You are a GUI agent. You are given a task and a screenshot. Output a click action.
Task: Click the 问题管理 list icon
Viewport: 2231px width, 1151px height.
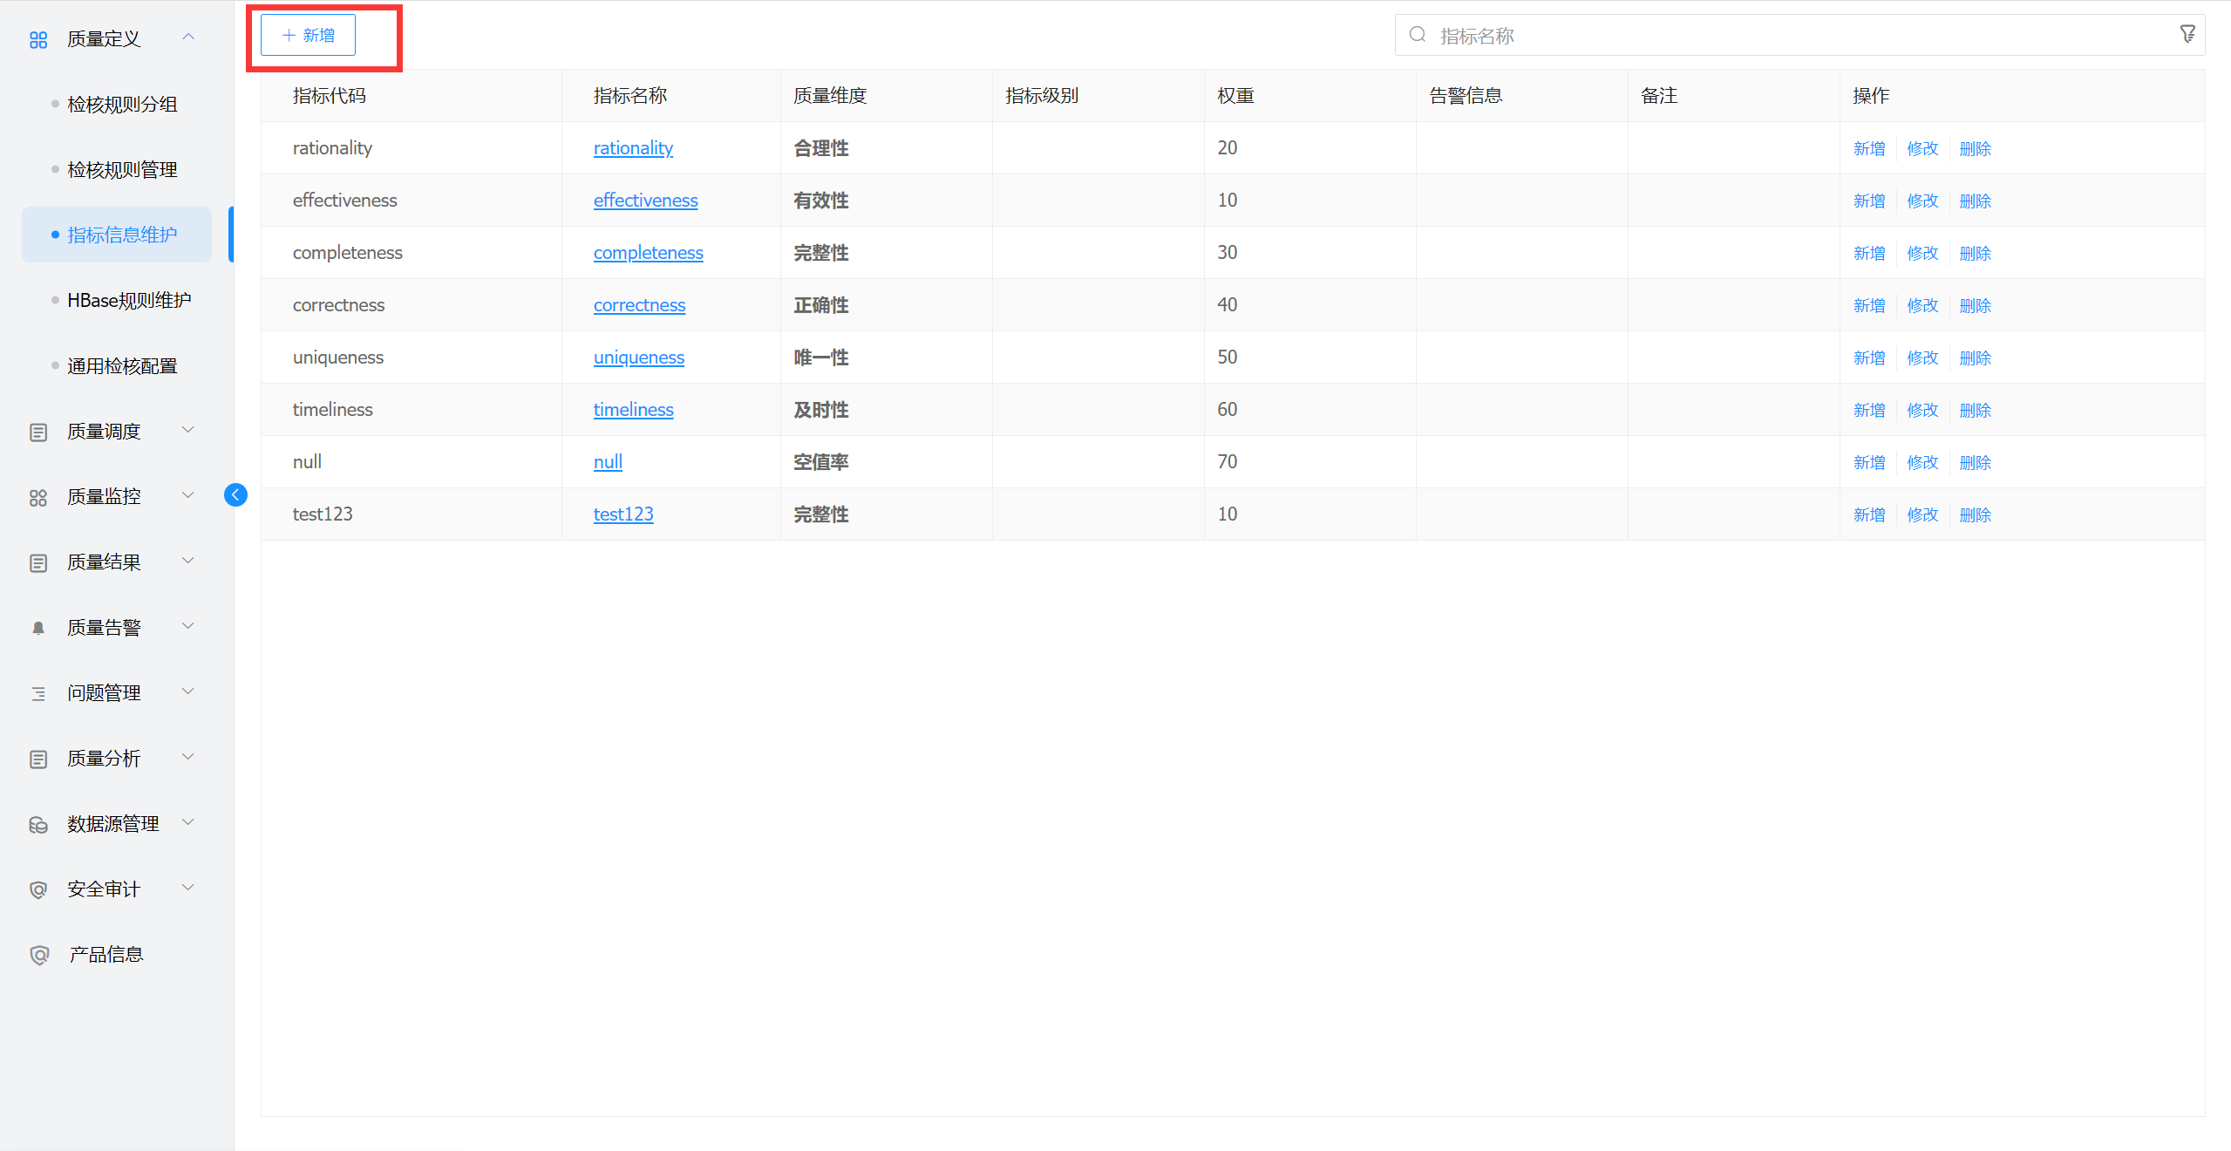pos(38,693)
